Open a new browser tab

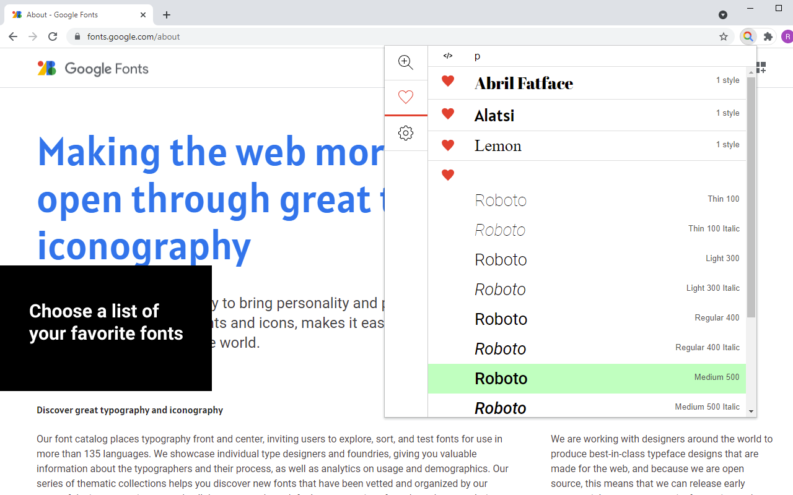pos(167,15)
